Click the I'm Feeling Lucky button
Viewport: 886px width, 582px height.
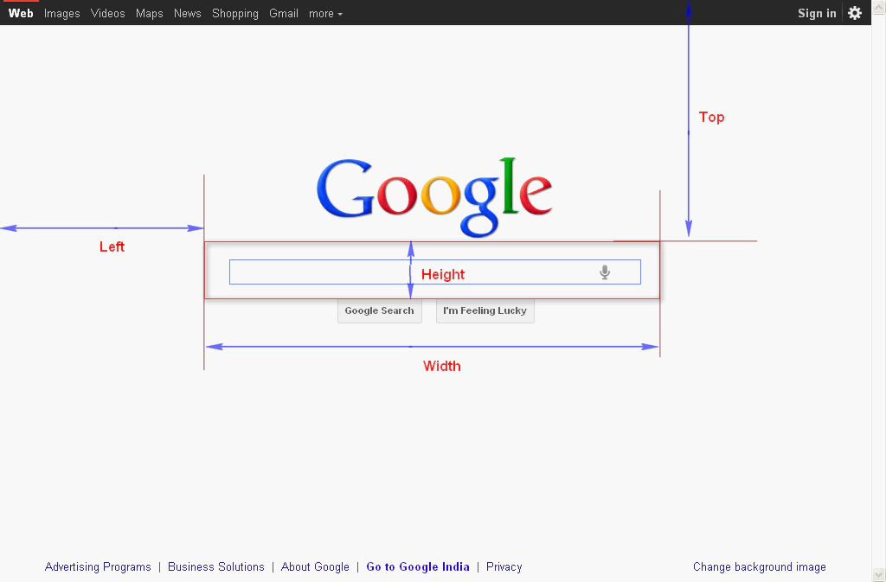[x=485, y=310]
